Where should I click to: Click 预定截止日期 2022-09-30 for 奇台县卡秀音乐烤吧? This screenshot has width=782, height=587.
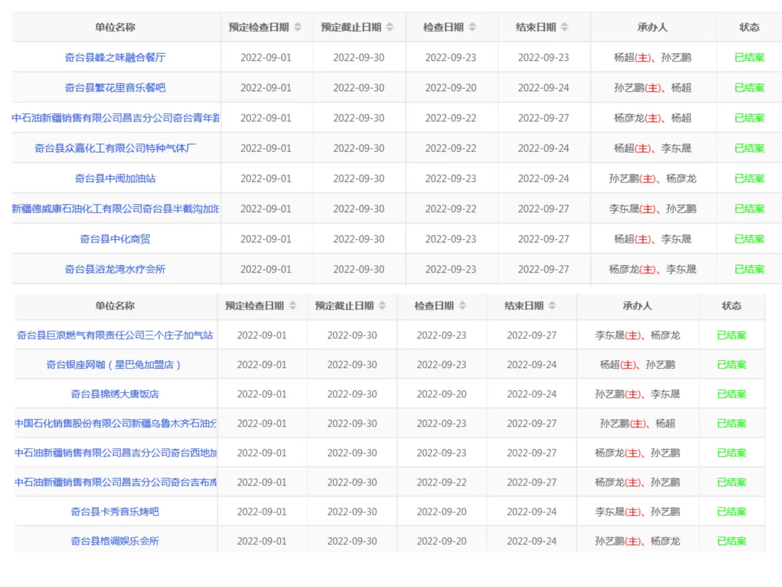pos(352,511)
